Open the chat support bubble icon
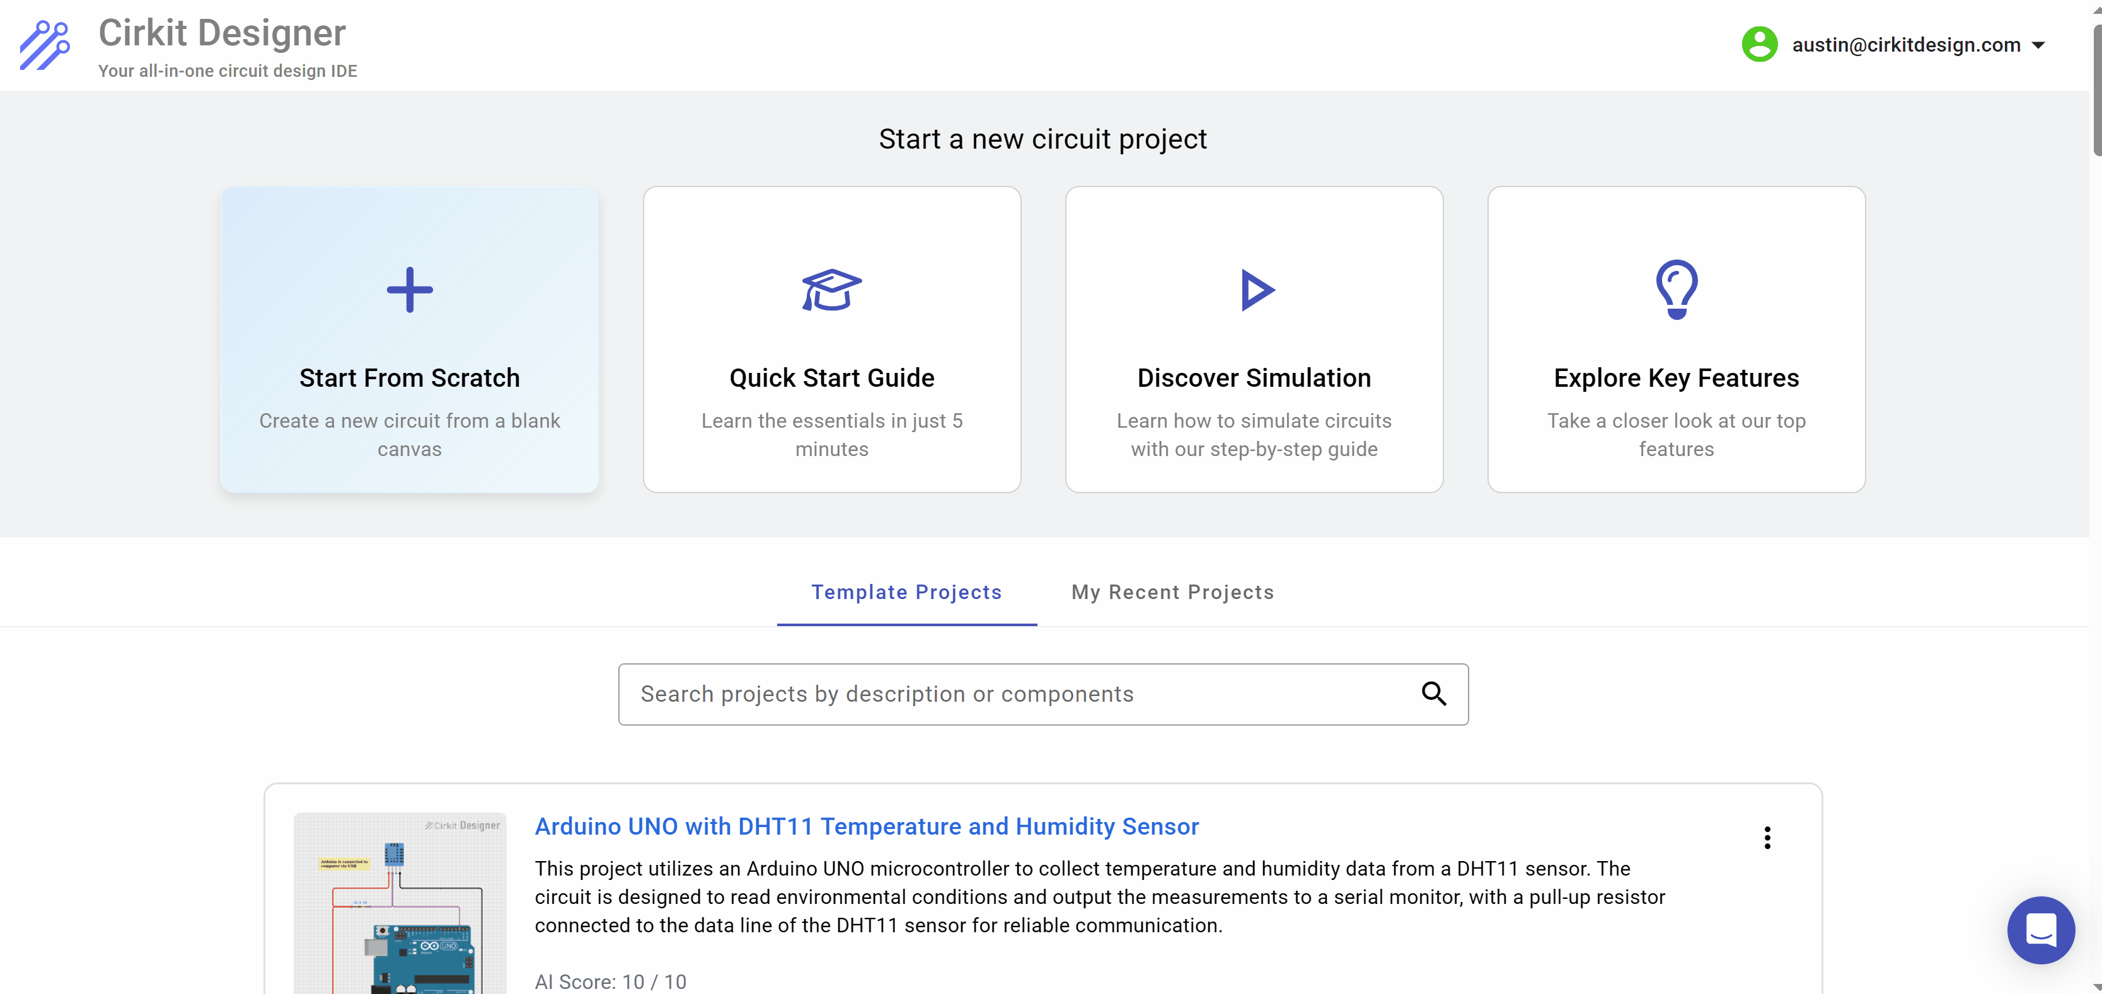 coord(2041,930)
